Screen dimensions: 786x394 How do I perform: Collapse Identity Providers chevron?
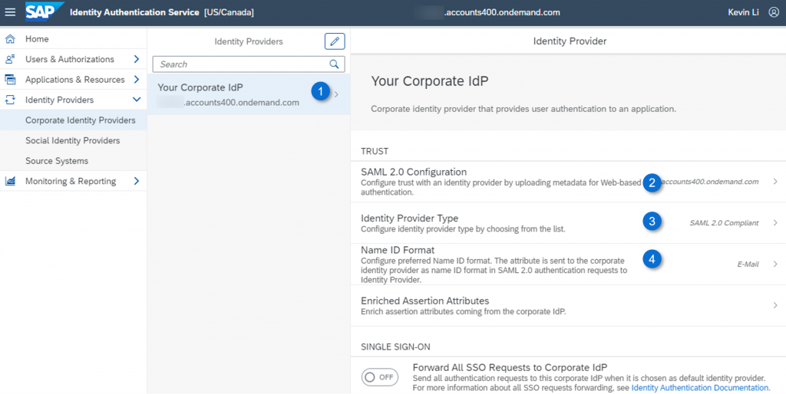tap(137, 100)
